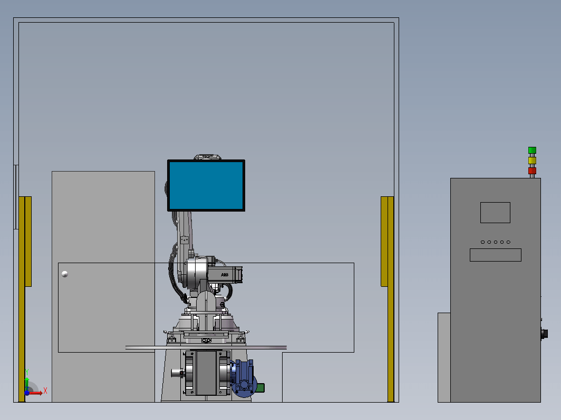Select the wide rectangular panel on the control cabinet
This screenshot has width=561, height=420.
coord(496,255)
